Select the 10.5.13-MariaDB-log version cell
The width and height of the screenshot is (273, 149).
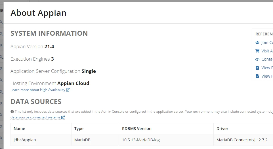point(166,140)
